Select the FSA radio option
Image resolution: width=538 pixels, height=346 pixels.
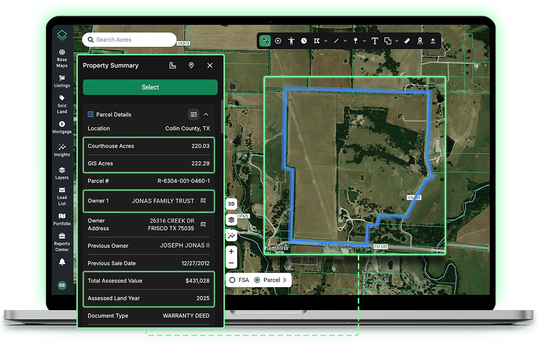click(239, 280)
